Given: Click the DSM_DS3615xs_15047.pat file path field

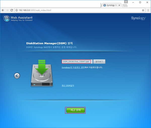Looking at the screenshot, I should point(76,62).
